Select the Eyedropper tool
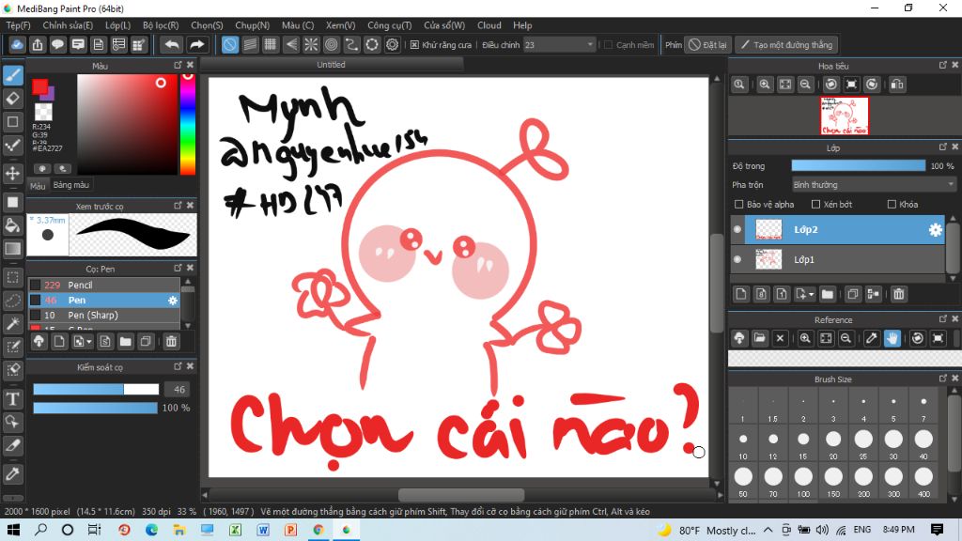 tap(13, 473)
